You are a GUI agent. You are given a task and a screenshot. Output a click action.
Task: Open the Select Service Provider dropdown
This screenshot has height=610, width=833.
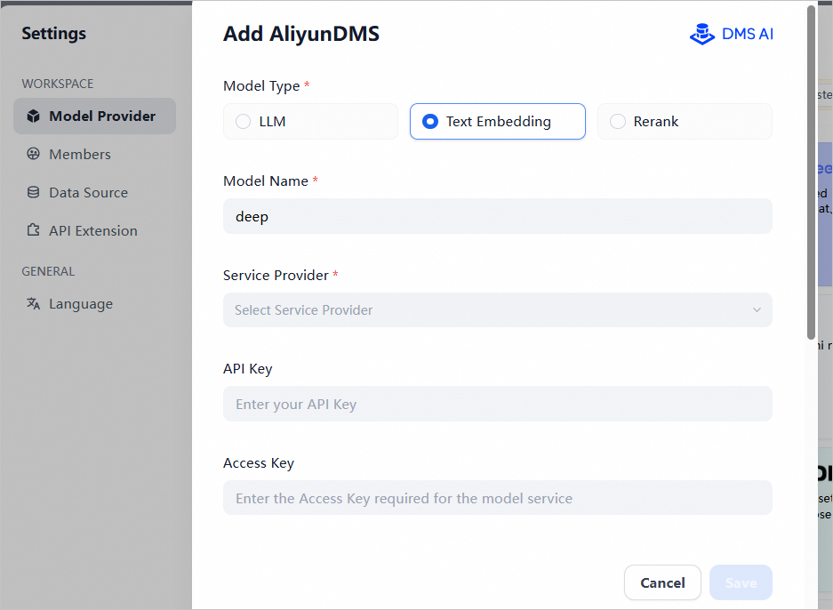[x=497, y=309]
